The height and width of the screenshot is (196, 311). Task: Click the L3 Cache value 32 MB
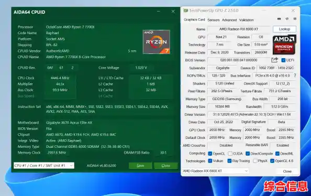coord(151,90)
